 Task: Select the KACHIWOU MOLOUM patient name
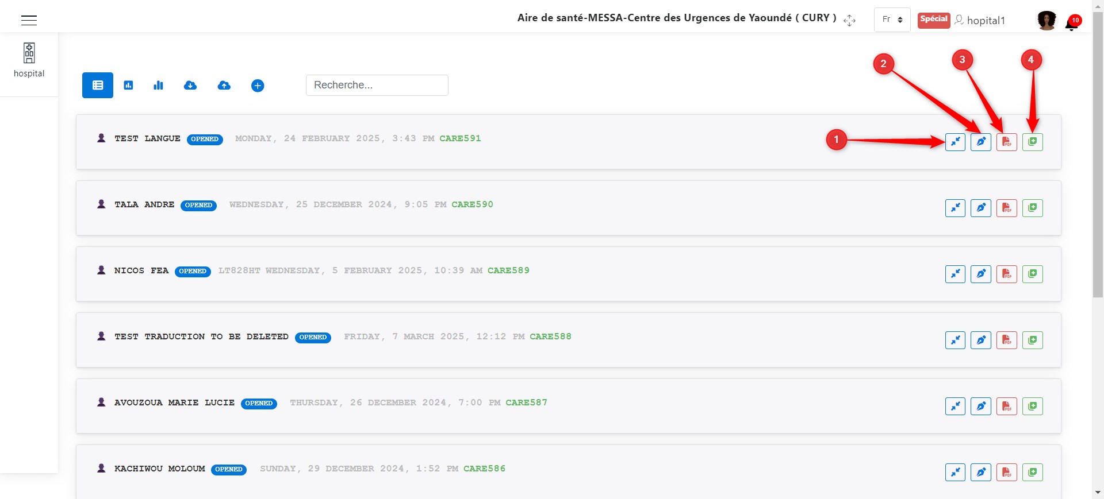pos(160,469)
